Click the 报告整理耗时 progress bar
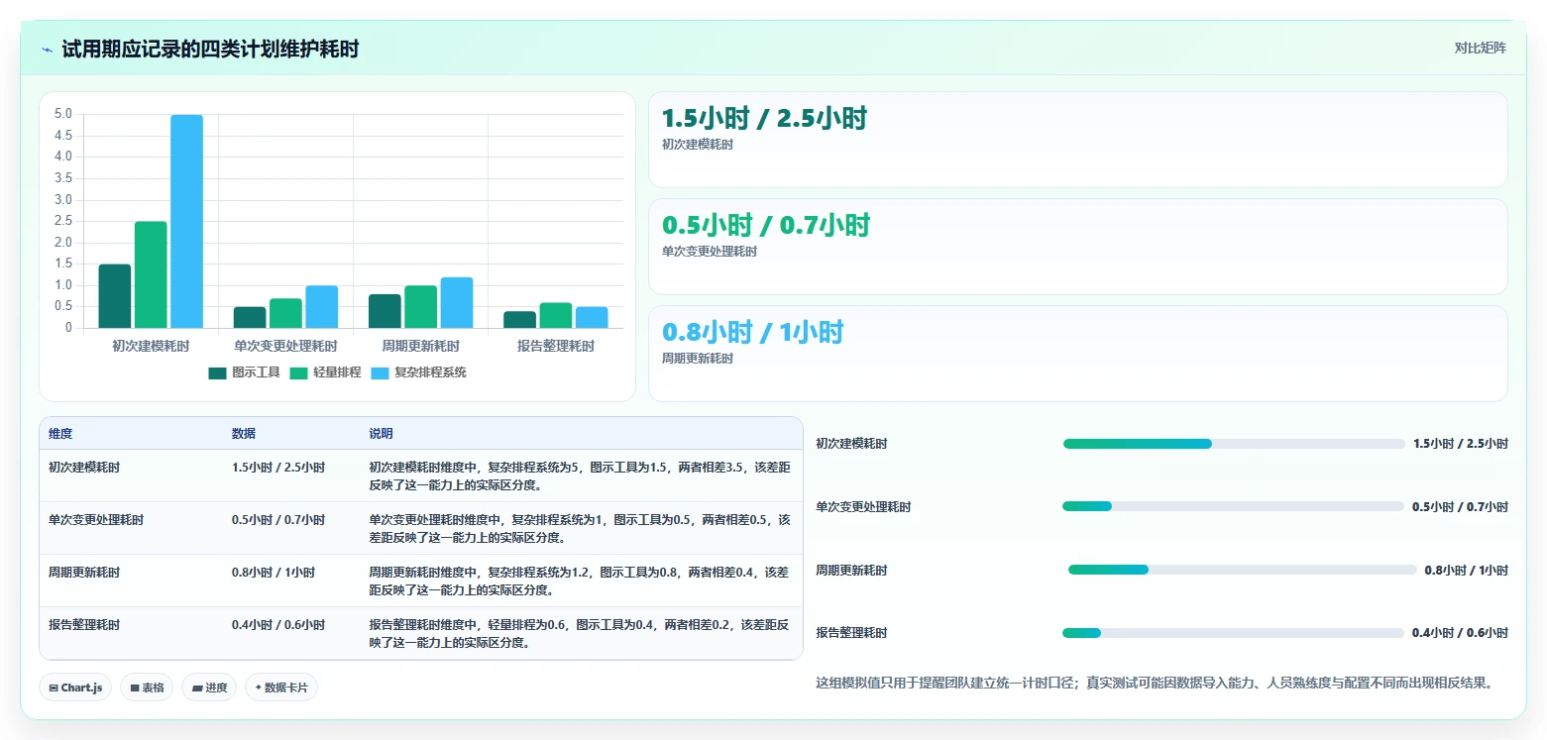Screen dimensions: 1547x740 tap(1234, 633)
